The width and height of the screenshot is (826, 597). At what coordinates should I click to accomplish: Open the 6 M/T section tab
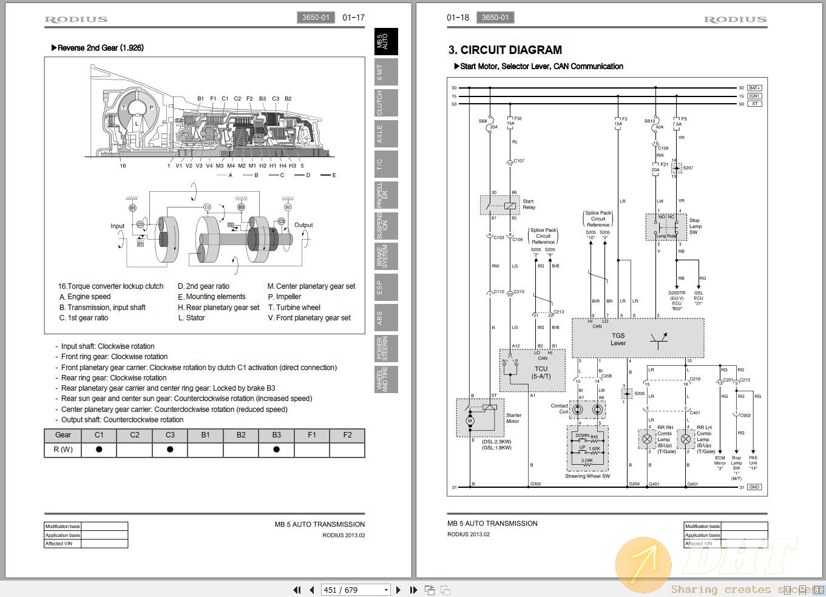(x=386, y=72)
